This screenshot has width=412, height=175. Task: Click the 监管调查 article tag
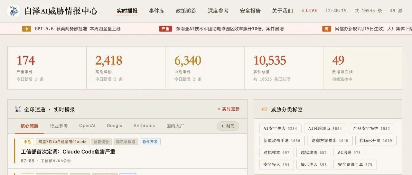click(x=101, y=142)
